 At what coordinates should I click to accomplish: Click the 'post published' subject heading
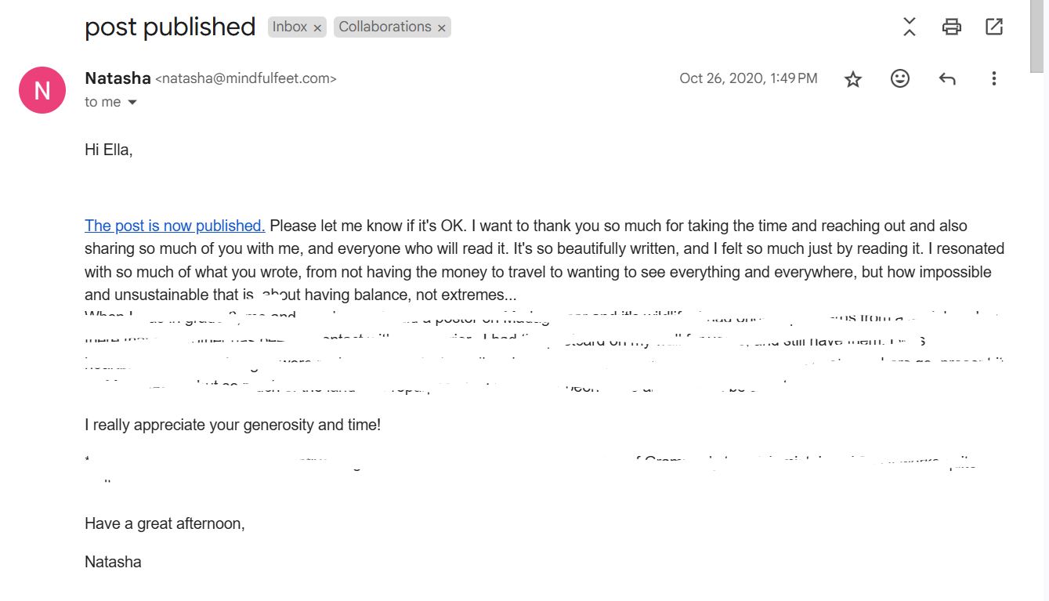[x=170, y=27]
